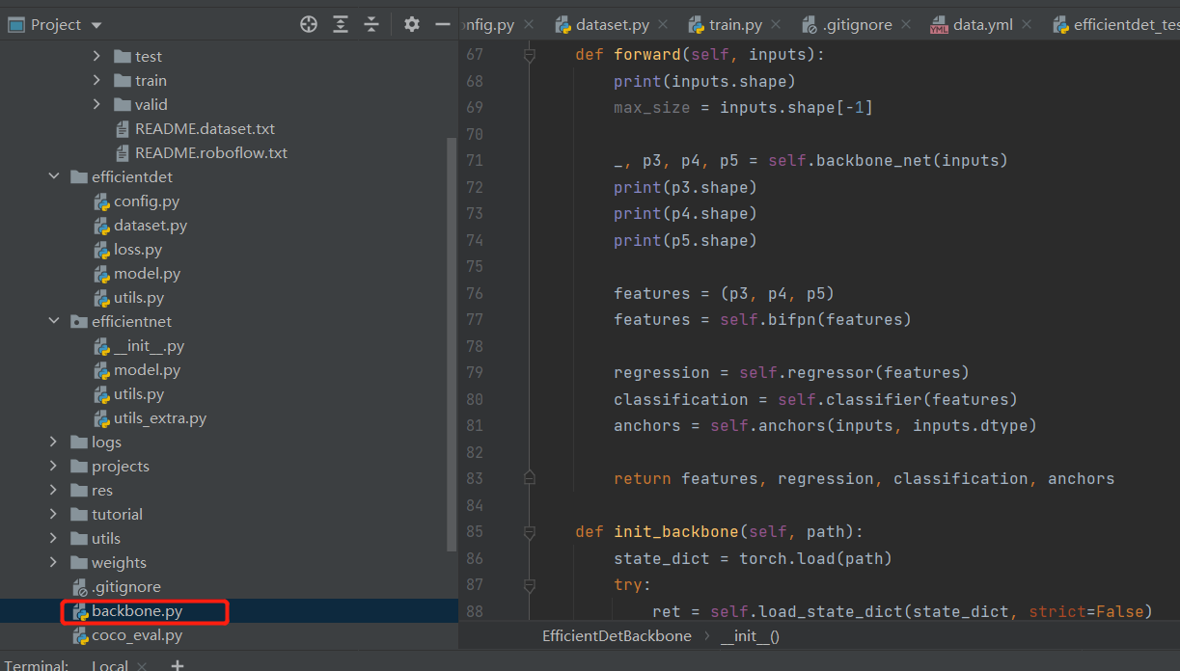Screen dimensions: 1180x671
Task: Click 'torch.load(path)' on line 86
Action: click(815, 558)
